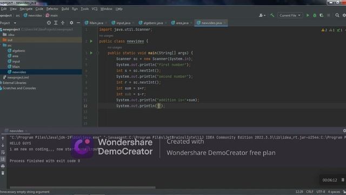Toggle scroll to end in run console
The image size is (346, 195).
[x=3, y=159]
